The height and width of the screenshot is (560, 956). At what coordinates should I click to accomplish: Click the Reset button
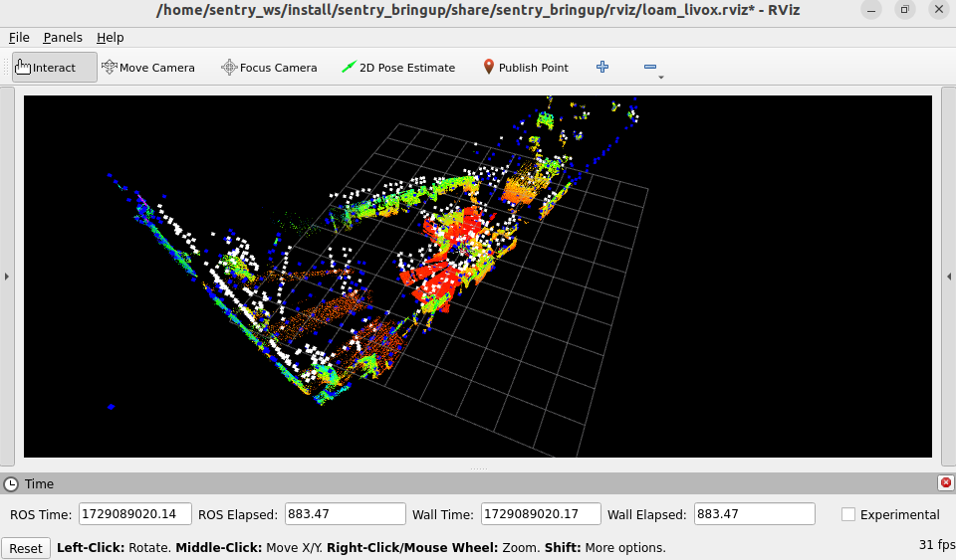tap(26, 548)
